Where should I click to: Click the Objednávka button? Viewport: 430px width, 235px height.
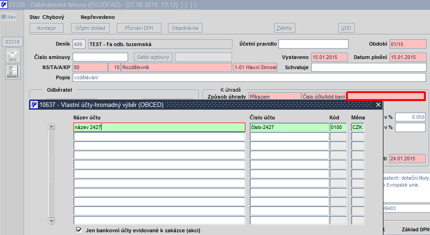(x=185, y=28)
